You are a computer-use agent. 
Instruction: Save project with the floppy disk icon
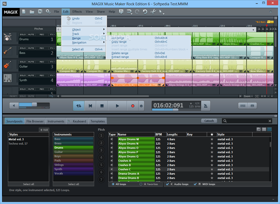[40, 12]
